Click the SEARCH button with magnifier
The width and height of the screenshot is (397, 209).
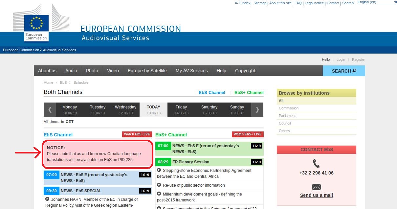(343, 71)
